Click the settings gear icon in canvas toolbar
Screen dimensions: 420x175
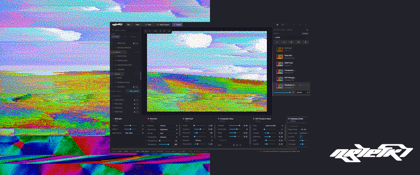pos(169,31)
